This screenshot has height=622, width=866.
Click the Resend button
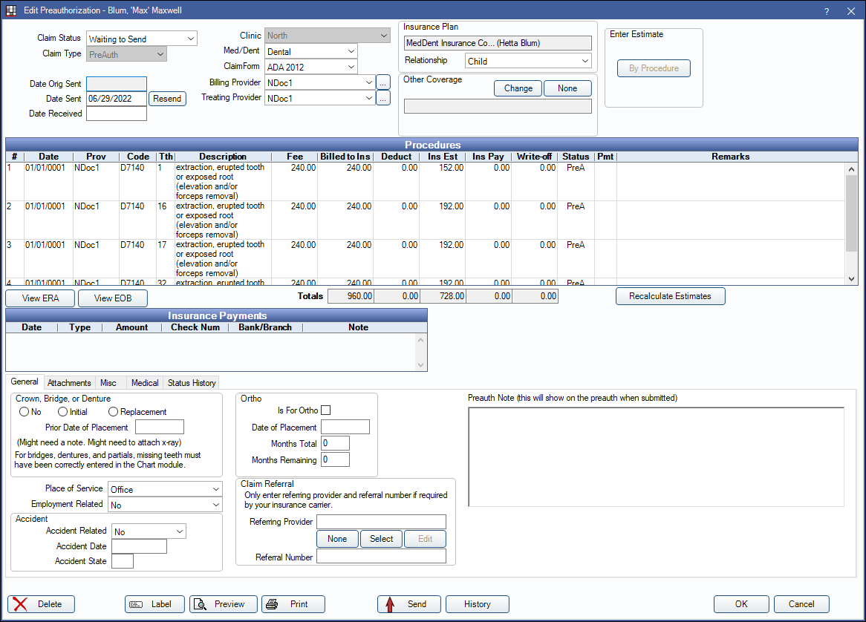click(167, 99)
